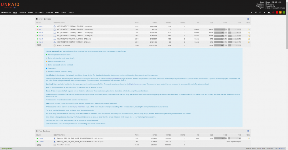
Task: Open the Tools menu
Action: point(71,12)
